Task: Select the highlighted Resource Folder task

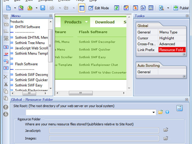Action: (x=172, y=50)
